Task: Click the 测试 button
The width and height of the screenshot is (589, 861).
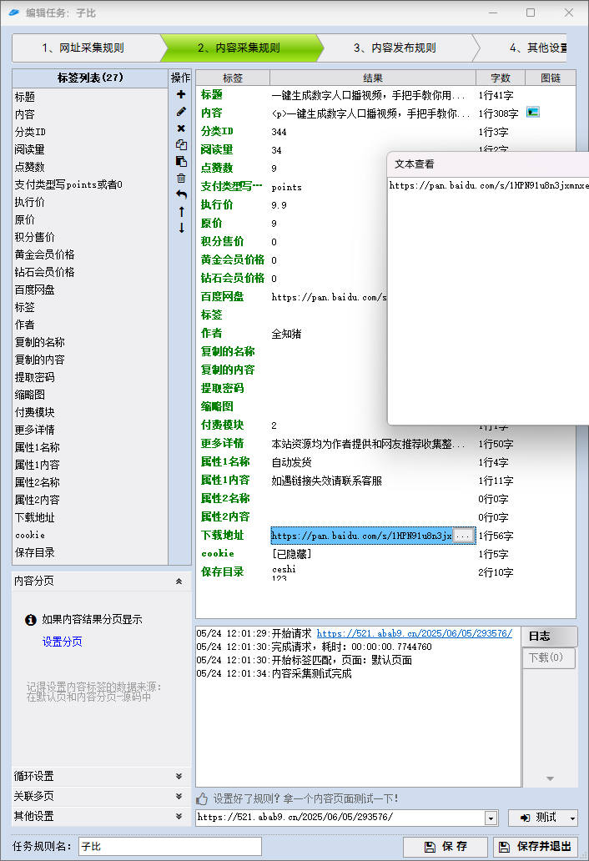Action: coord(537,818)
